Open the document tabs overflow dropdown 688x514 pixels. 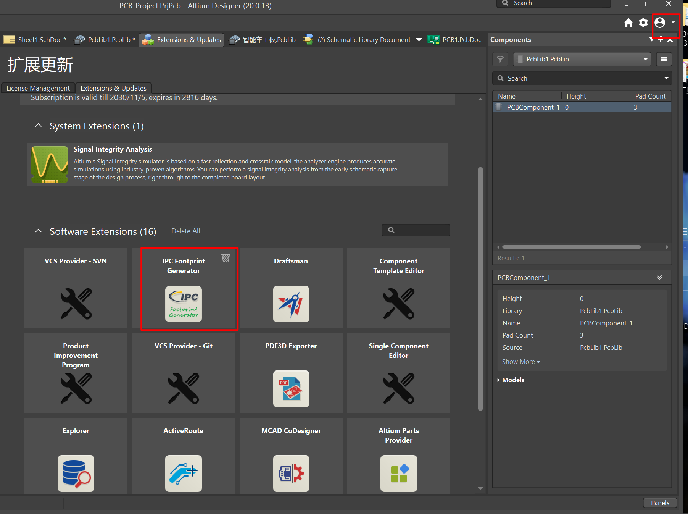tap(419, 40)
